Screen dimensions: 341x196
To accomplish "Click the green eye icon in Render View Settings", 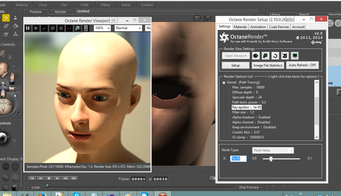I will [256, 56].
